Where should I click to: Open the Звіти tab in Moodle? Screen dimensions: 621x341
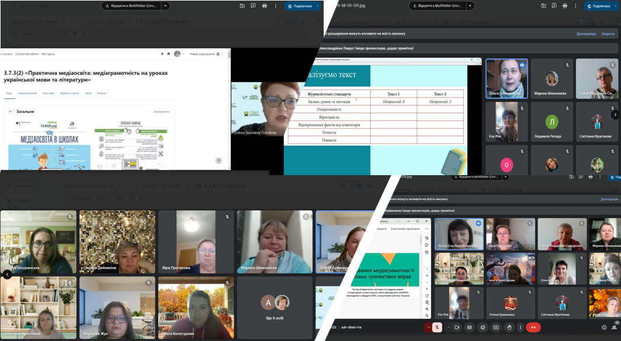pyautogui.click(x=88, y=93)
